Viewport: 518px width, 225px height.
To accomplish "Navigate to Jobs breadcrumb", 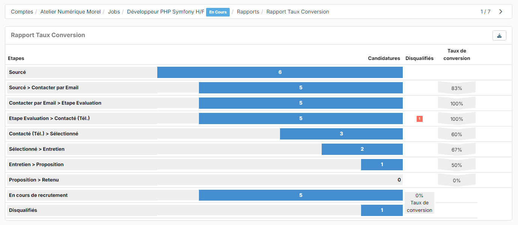I will pos(114,12).
